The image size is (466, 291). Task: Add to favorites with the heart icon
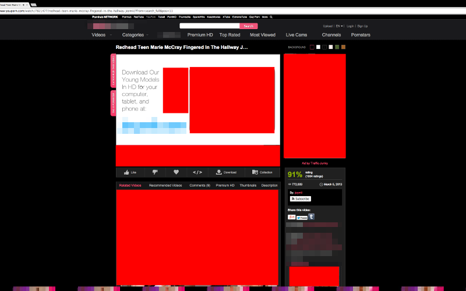(176, 172)
